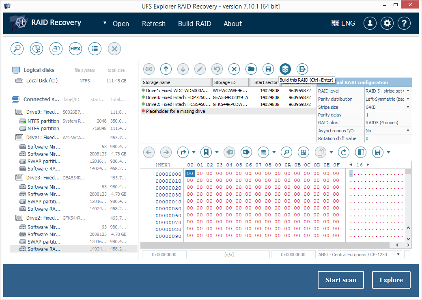Open help question mark icon

click(x=404, y=23)
